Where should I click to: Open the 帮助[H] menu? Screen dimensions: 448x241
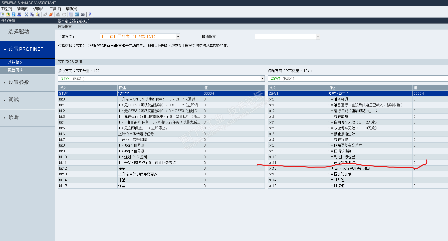71,9
